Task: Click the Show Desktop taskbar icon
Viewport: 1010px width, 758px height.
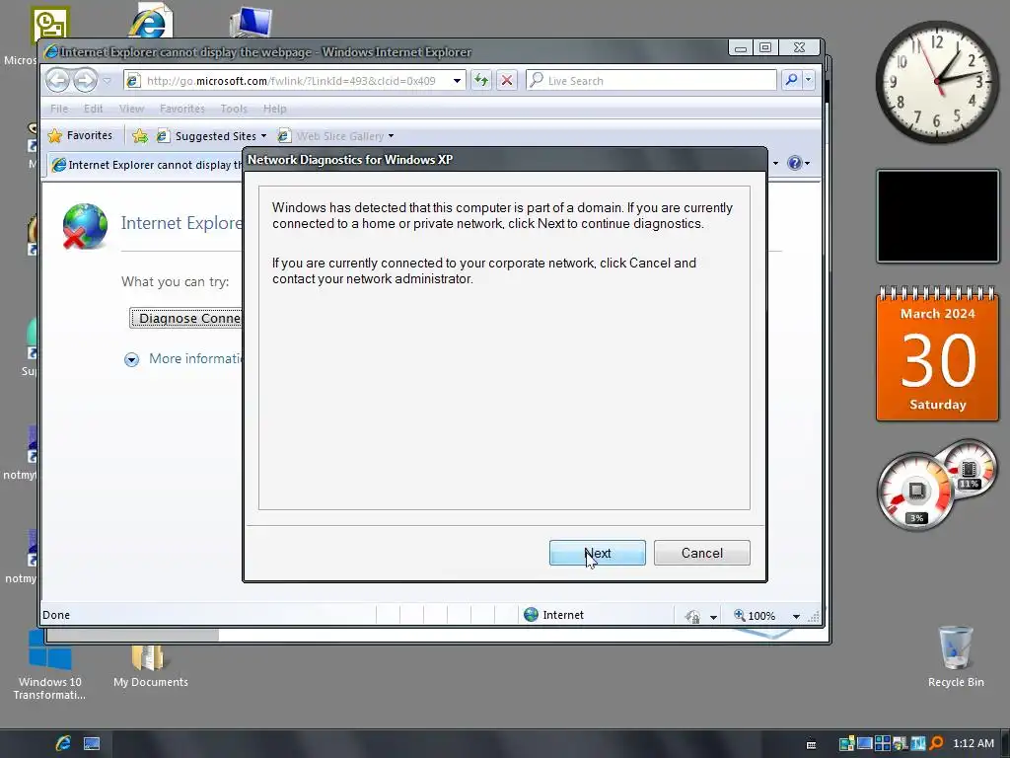Action: point(92,744)
